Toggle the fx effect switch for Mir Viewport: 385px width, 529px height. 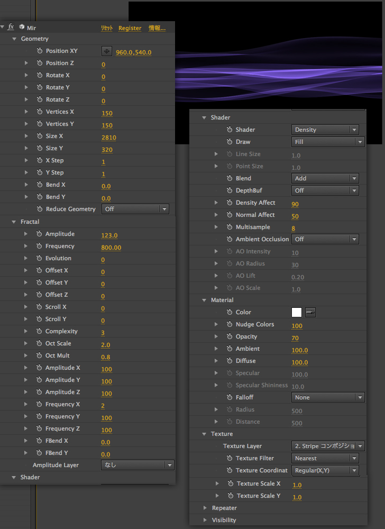point(11,27)
